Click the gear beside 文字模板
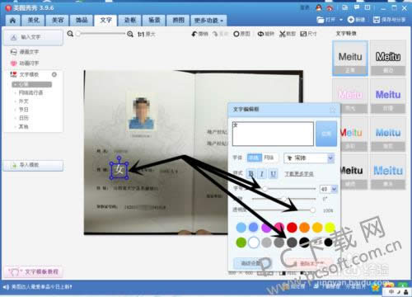The width and height of the screenshot is (412, 297). (x=54, y=74)
